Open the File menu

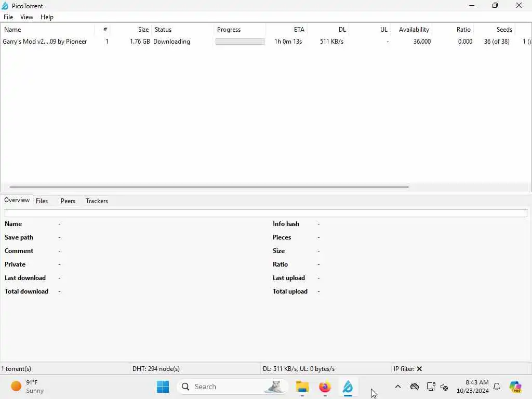pyautogui.click(x=8, y=17)
